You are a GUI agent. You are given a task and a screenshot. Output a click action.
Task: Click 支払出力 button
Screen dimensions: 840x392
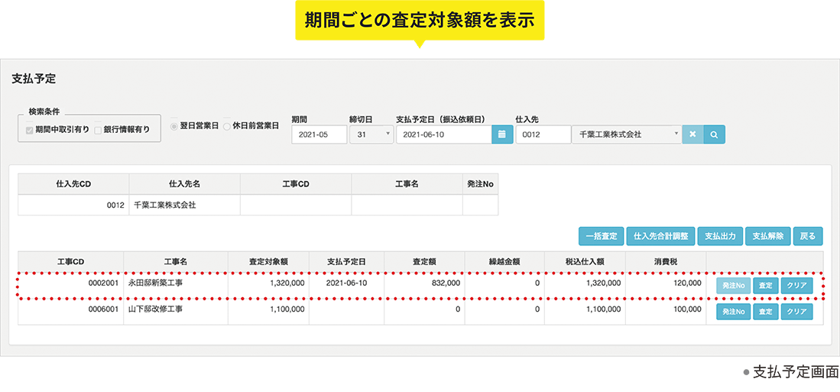(x=720, y=236)
